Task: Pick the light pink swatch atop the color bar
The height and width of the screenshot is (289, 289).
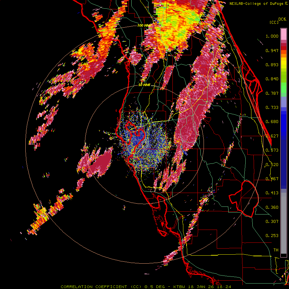Action: pos(284,34)
